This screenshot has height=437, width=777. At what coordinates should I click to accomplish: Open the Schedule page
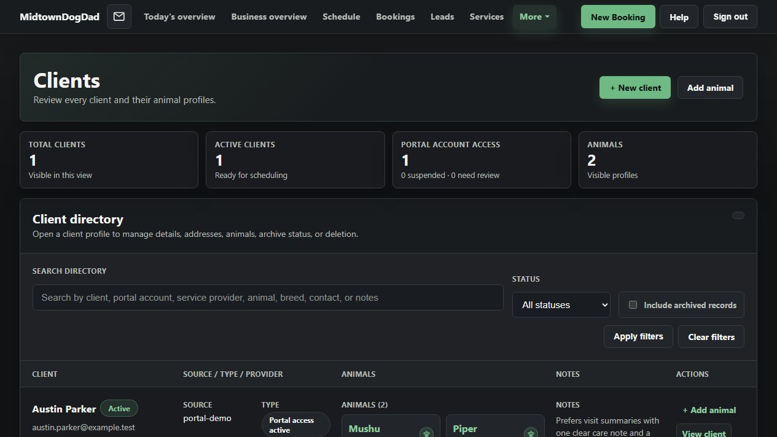click(341, 17)
